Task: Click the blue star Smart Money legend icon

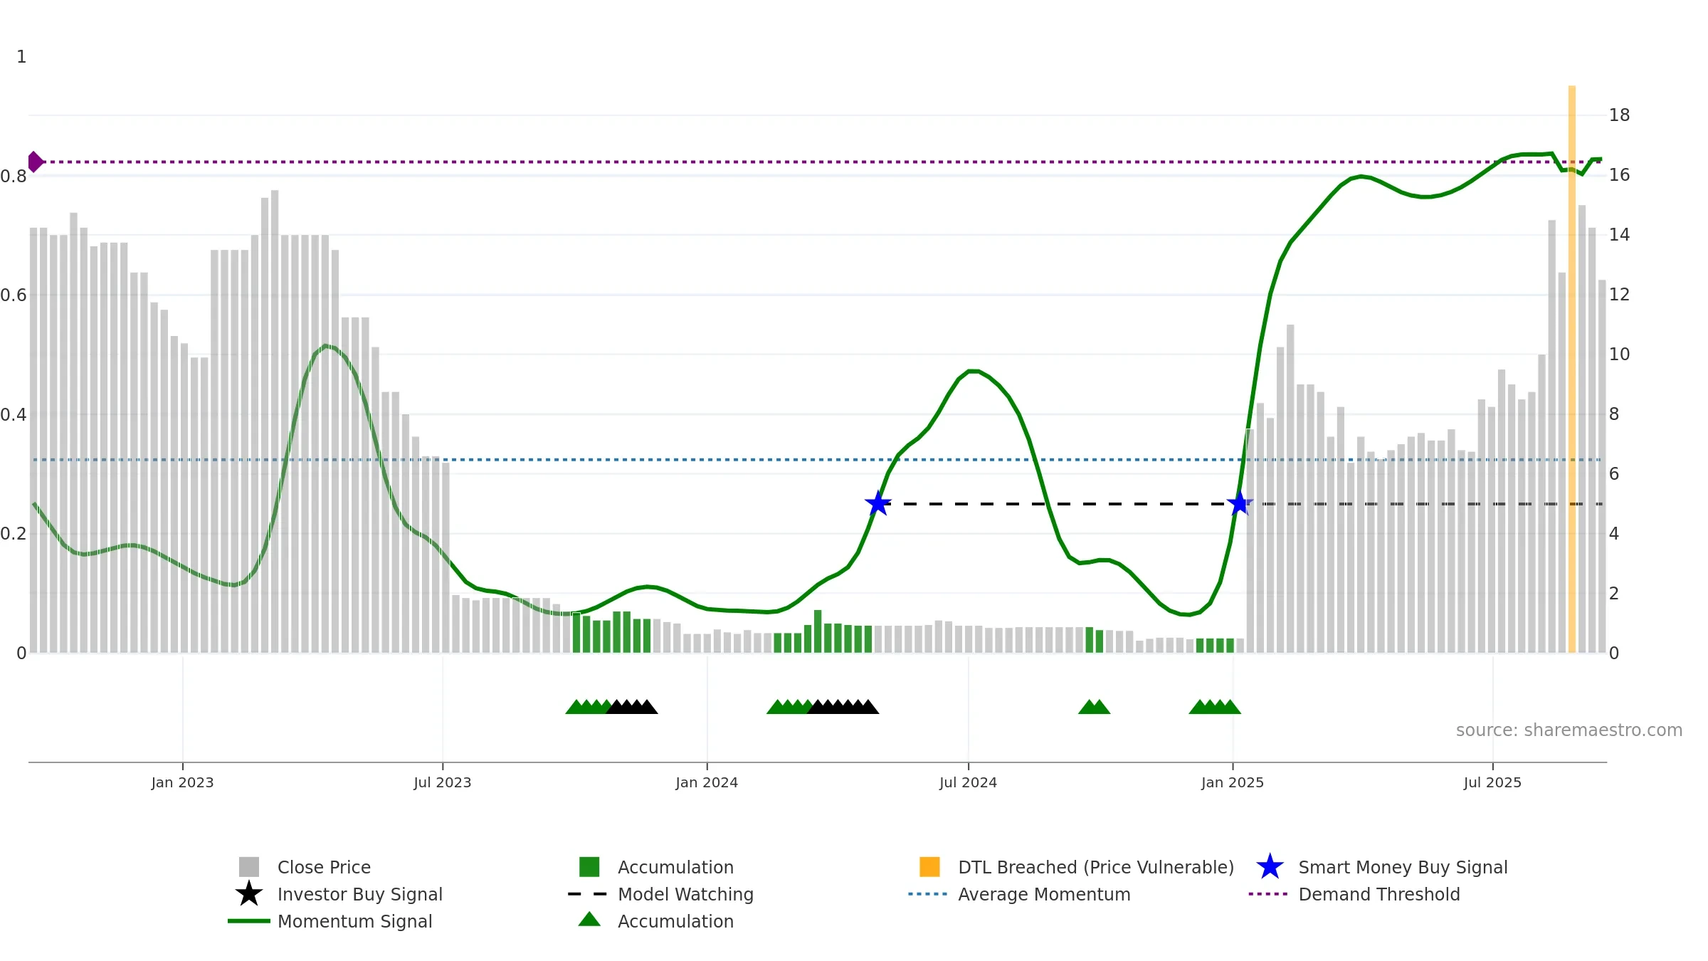Action: [1270, 867]
